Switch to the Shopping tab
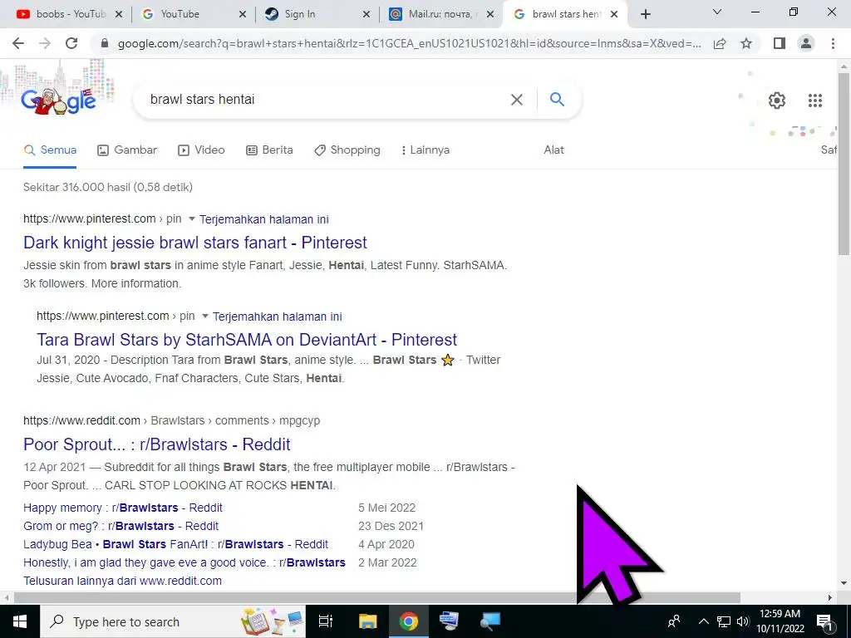Image resolution: width=851 pixels, height=638 pixels. pos(347,150)
